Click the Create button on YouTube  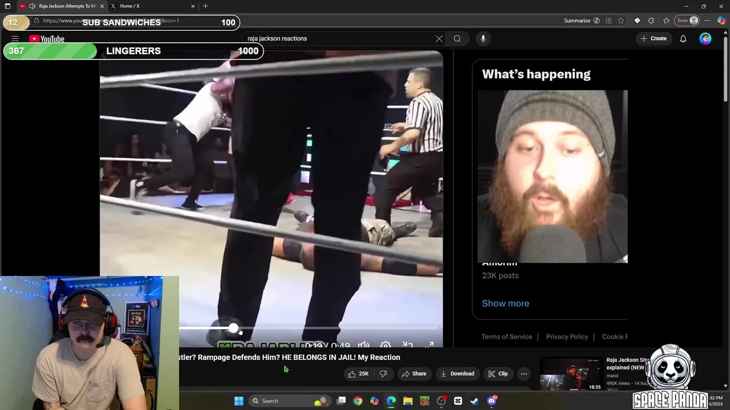click(x=653, y=39)
